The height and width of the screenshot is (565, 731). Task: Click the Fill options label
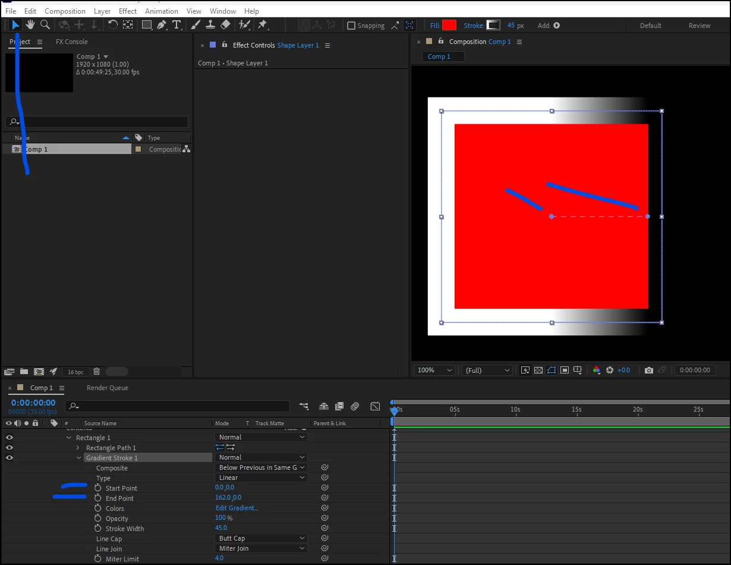coord(435,26)
